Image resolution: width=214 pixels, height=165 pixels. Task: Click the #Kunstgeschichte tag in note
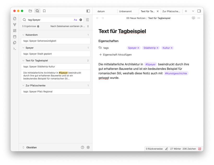[x=176, y=74]
